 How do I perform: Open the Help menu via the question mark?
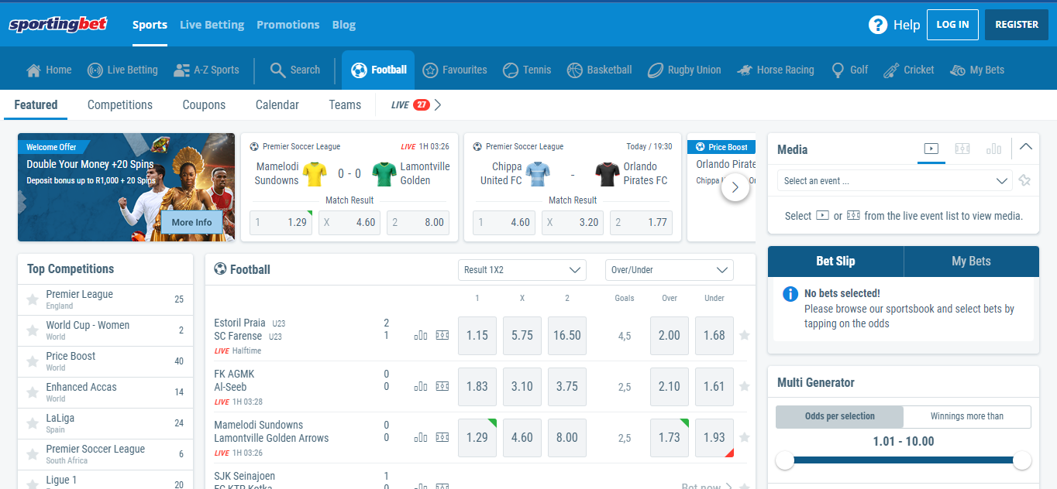[876, 24]
